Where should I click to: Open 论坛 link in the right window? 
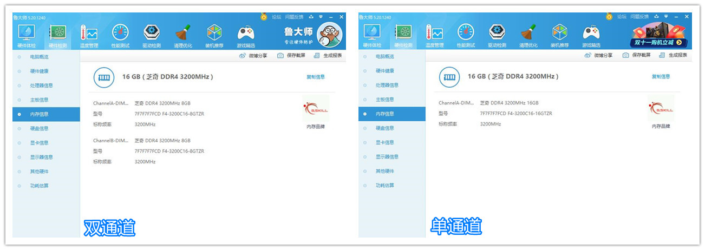(x=622, y=17)
